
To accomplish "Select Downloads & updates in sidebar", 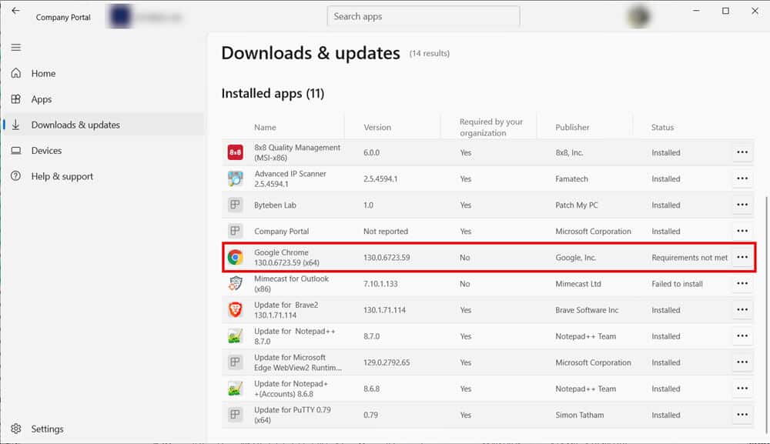I will tap(103, 125).
